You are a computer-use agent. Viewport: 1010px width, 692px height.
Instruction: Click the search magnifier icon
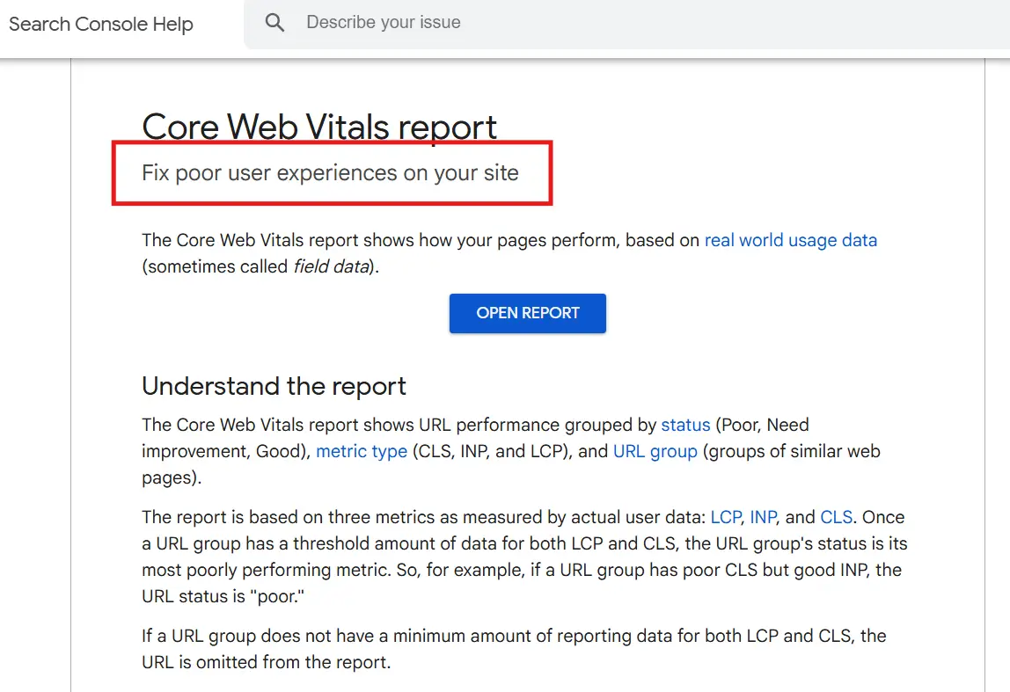coord(274,23)
